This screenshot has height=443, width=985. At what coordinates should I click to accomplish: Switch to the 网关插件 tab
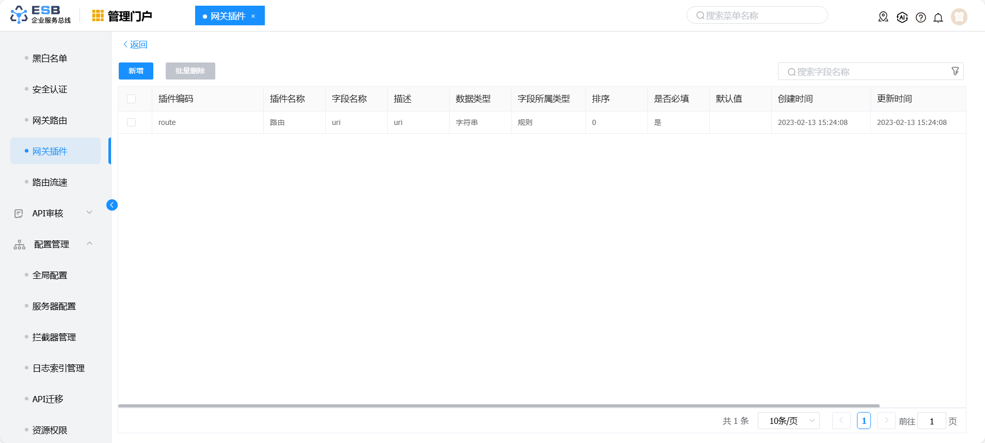pos(228,16)
